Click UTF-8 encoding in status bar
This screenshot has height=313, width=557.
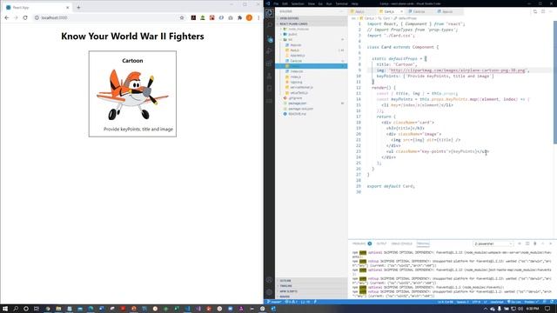[x=476, y=302]
